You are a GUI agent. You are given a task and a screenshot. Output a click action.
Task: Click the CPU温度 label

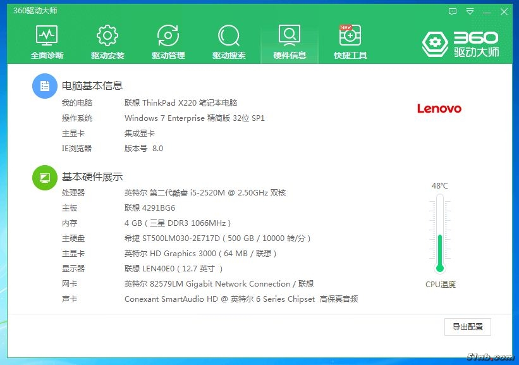pos(441,284)
